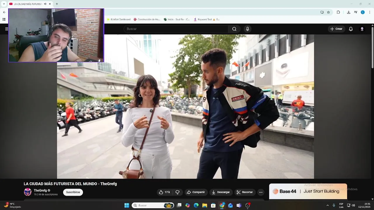Click the Descargar download button
Viewport: 374px width, 210px height.
tap(221, 192)
